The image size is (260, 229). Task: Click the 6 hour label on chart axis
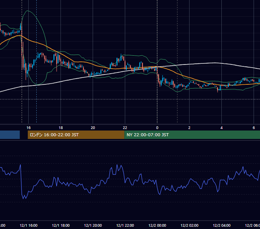(254, 128)
